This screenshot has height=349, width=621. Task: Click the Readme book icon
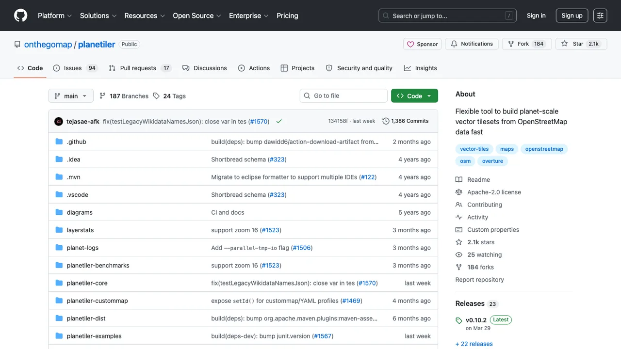pyautogui.click(x=459, y=180)
